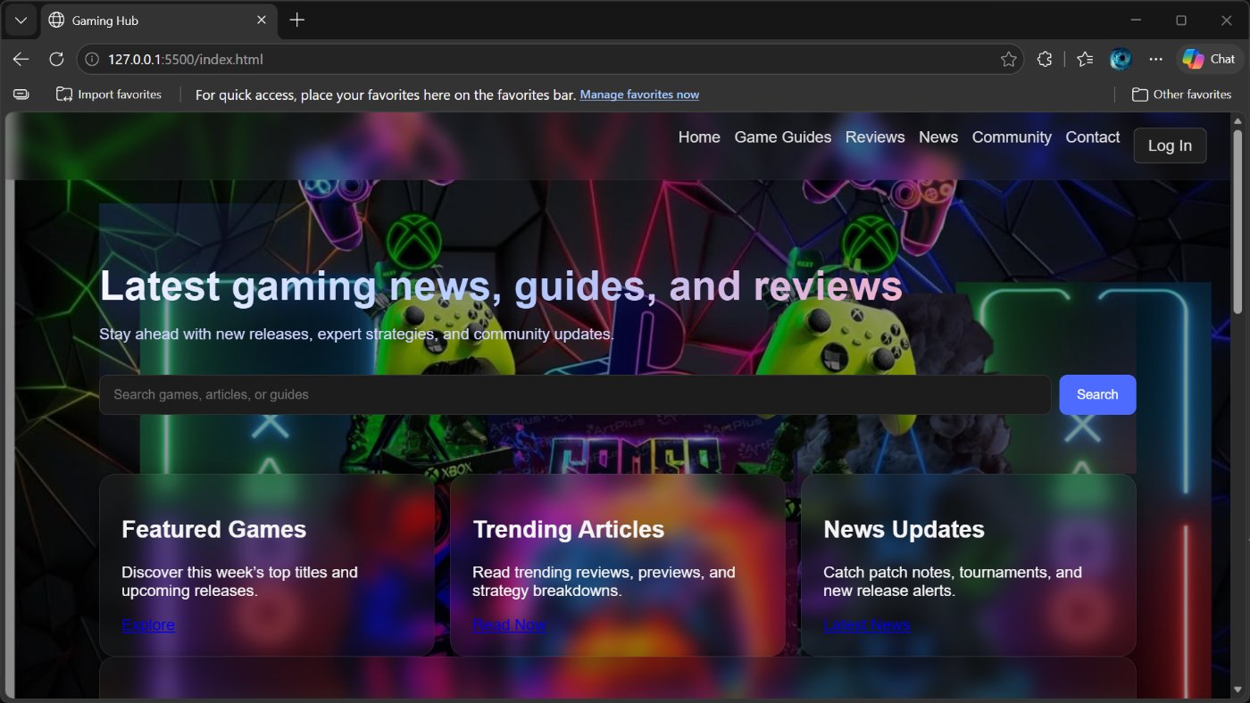The height and width of the screenshot is (703, 1250).
Task: Click the News Updates heading
Action: click(x=904, y=529)
